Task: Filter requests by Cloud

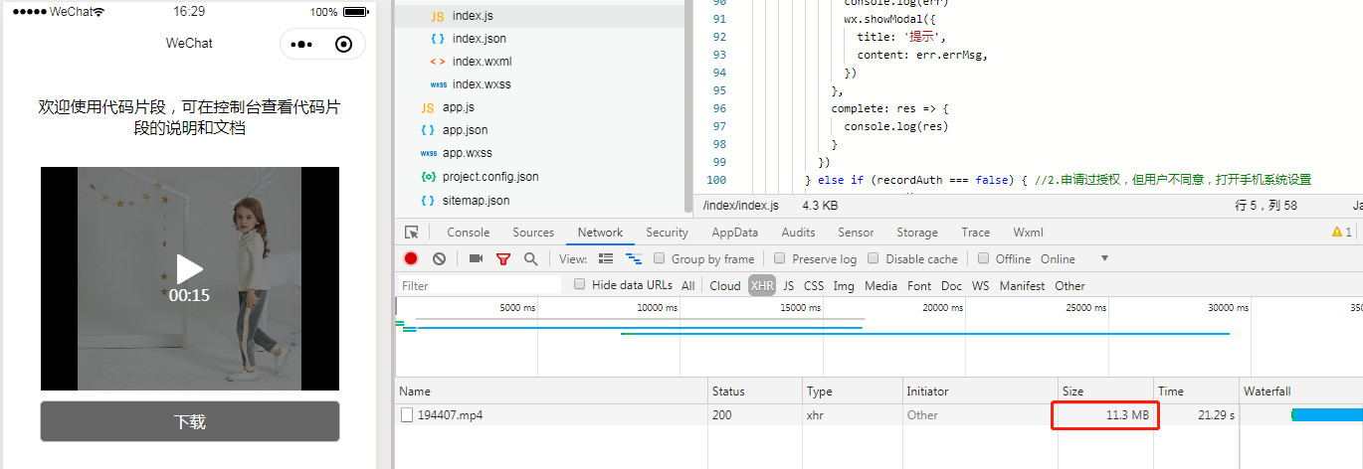Action: coord(724,285)
